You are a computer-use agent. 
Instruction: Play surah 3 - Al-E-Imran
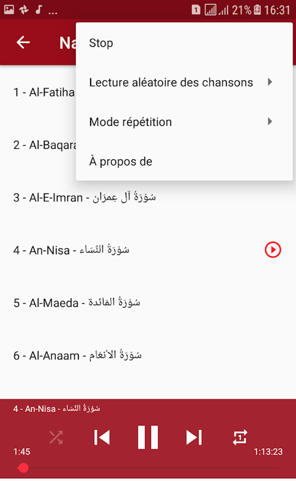tap(84, 198)
